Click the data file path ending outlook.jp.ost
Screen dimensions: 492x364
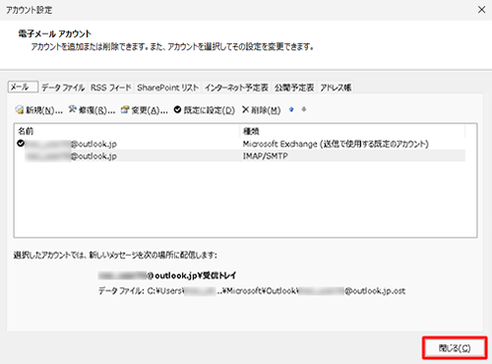pyautogui.click(x=252, y=291)
